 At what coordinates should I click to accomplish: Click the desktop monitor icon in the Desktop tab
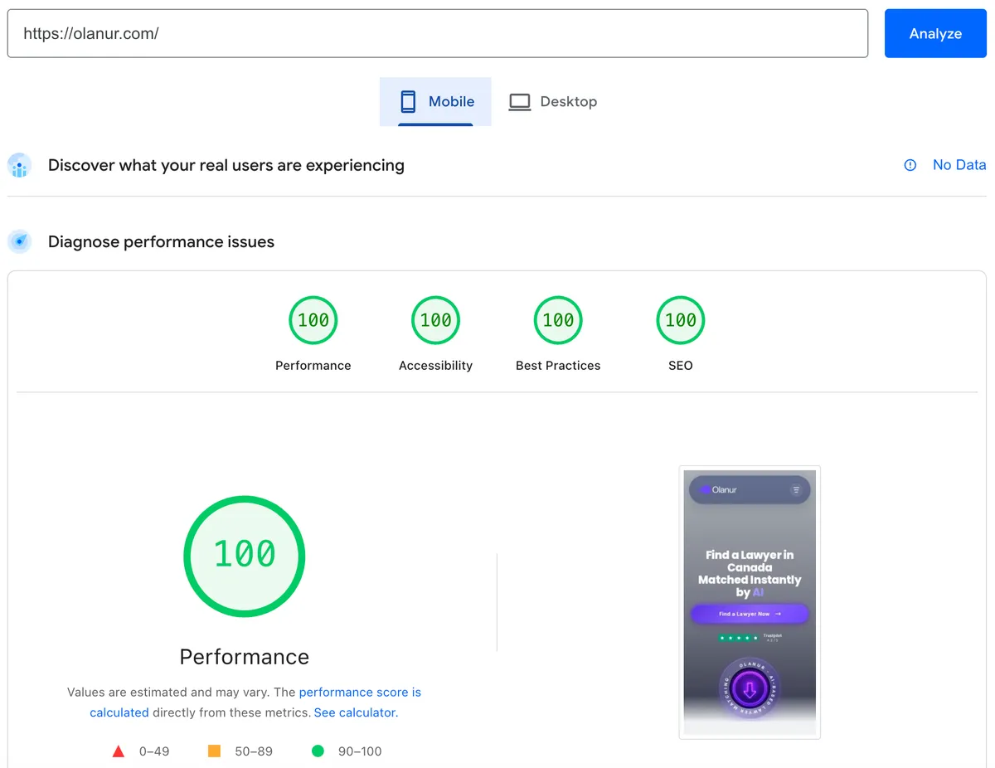click(520, 102)
